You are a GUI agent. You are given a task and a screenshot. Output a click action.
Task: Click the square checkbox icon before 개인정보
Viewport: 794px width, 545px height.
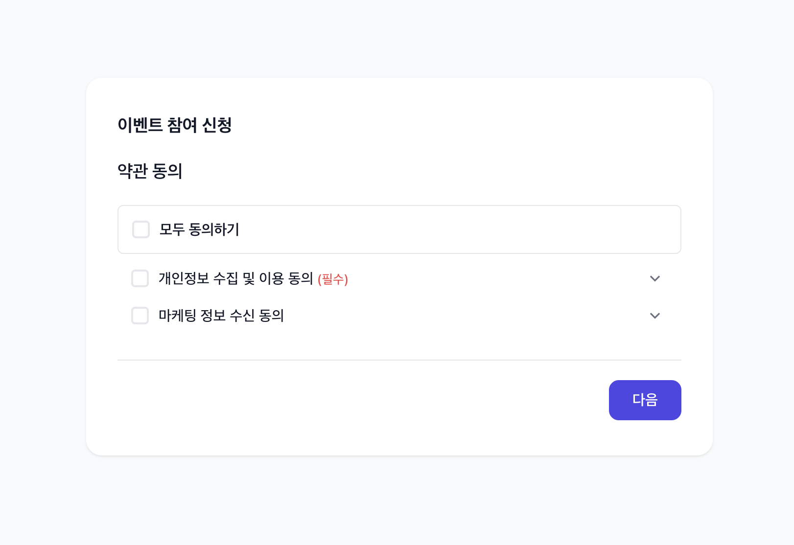(x=140, y=278)
